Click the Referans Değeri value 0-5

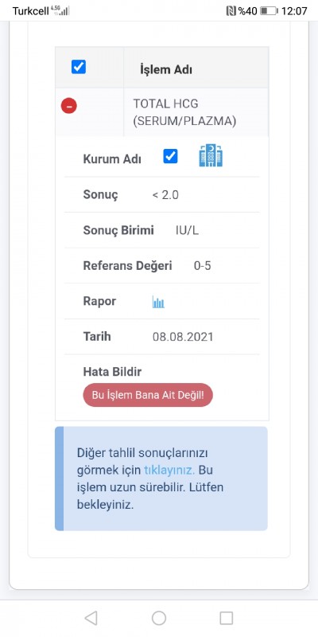coord(203,266)
